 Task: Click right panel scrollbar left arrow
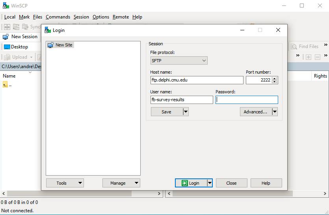(169, 193)
